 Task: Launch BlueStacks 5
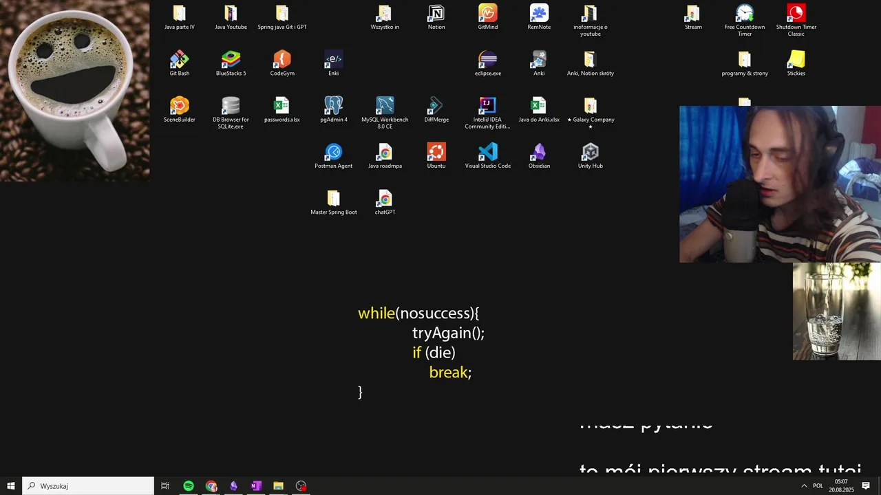pyautogui.click(x=231, y=64)
